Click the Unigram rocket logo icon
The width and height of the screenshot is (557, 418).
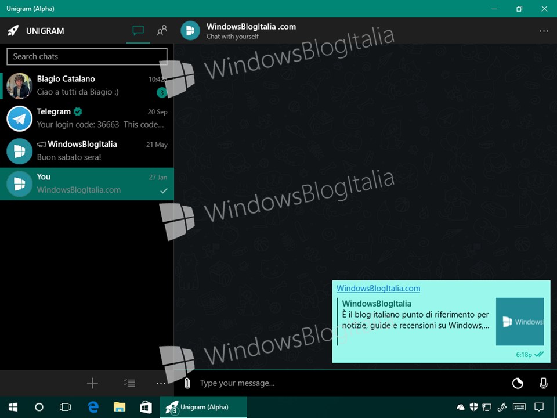coord(13,31)
